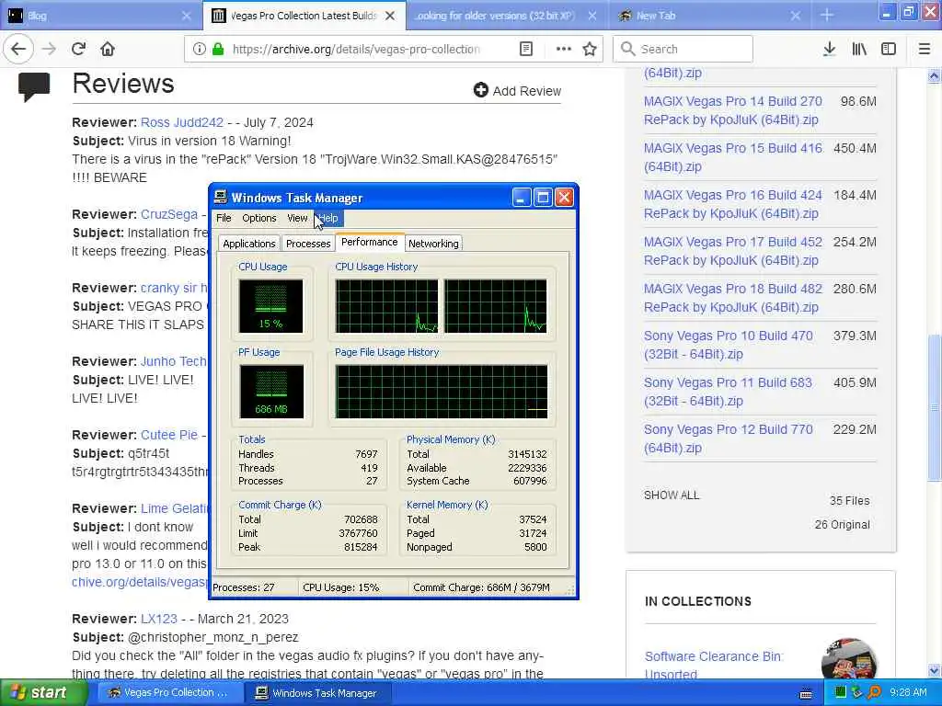This screenshot has width=942, height=706.
Task: Click the orange magnifier tray icon
Action: (874, 692)
